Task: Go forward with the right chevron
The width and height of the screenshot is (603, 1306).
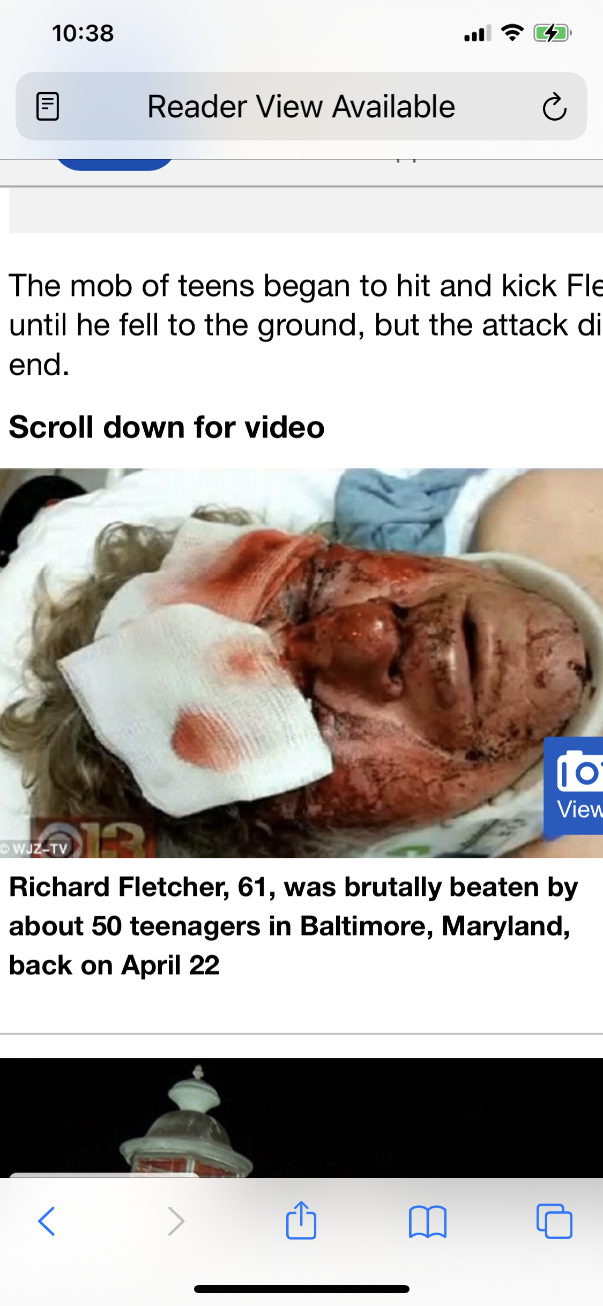Action: click(x=176, y=1221)
